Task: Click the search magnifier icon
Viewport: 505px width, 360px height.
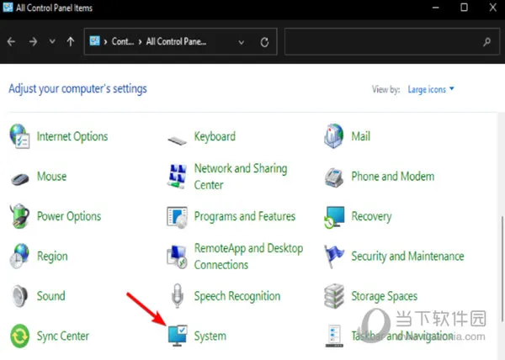Action: (487, 41)
